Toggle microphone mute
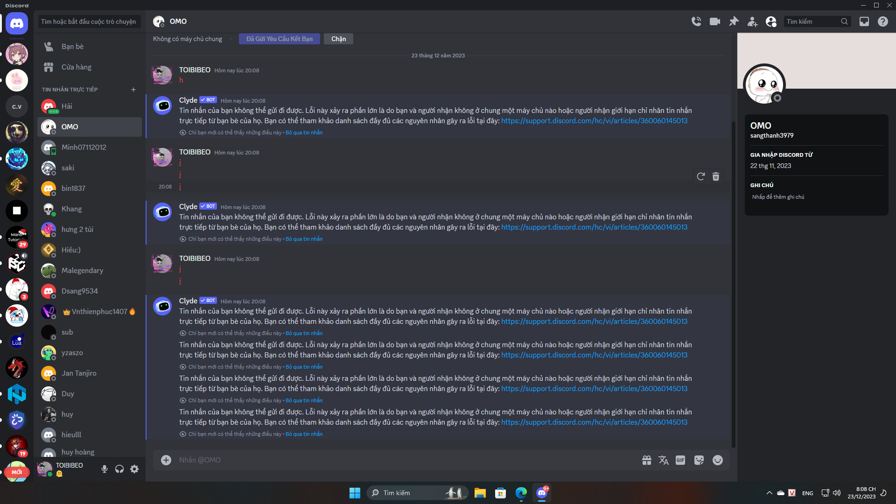This screenshot has height=504, width=896. coord(105,469)
